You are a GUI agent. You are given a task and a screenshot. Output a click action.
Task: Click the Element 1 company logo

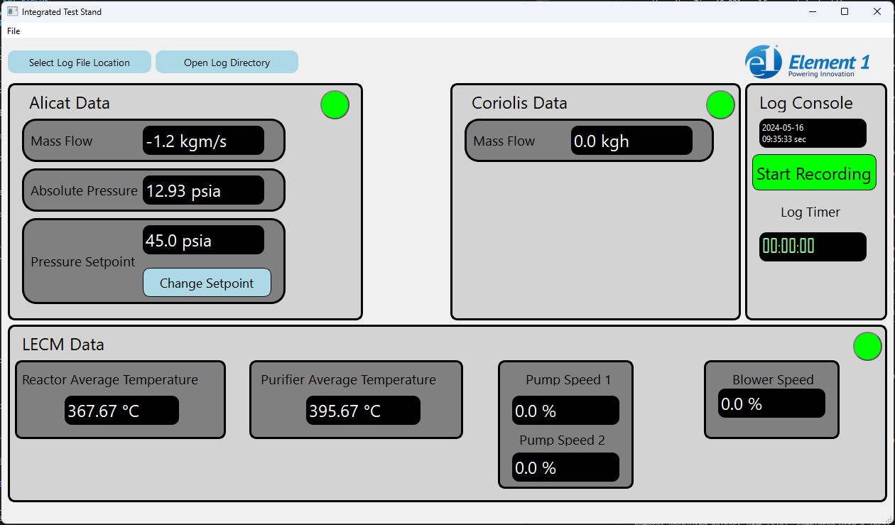pyautogui.click(x=807, y=62)
